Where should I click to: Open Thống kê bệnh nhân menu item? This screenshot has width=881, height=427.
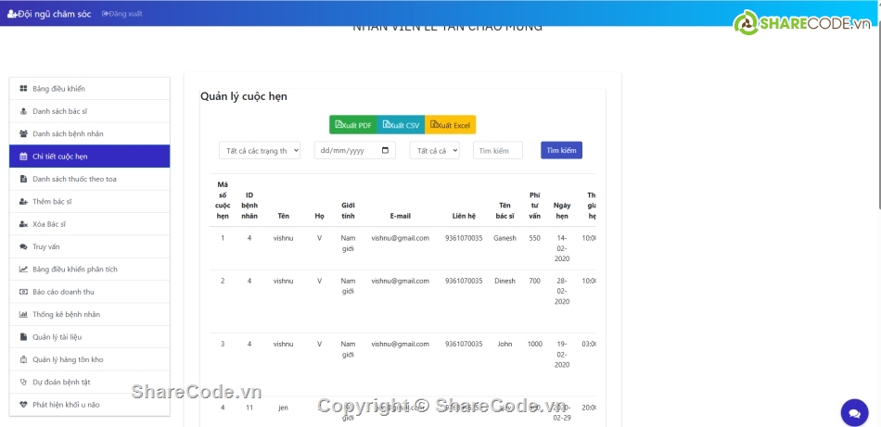(89, 314)
